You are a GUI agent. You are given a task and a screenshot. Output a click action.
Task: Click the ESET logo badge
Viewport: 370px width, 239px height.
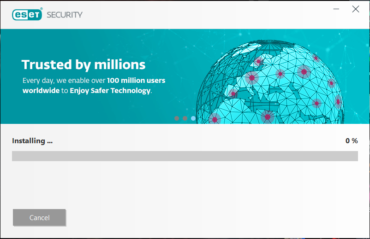pos(27,14)
